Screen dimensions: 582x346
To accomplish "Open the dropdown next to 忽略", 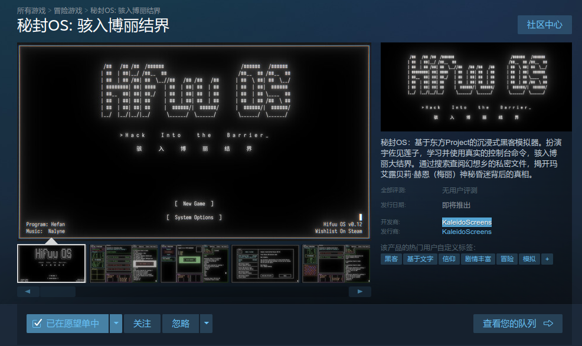I will tap(208, 324).
